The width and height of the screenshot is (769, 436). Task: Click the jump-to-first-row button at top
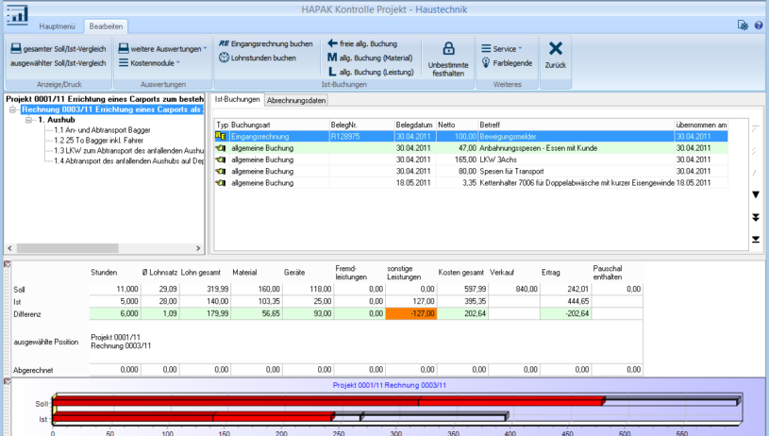coord(756,128)
